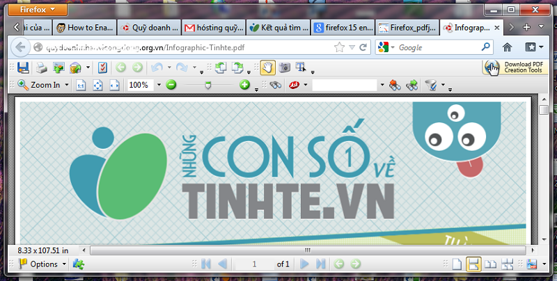The image size is (557, 281).
Task: Click the Ask search provider icon
Action: [x=294, y=85]
